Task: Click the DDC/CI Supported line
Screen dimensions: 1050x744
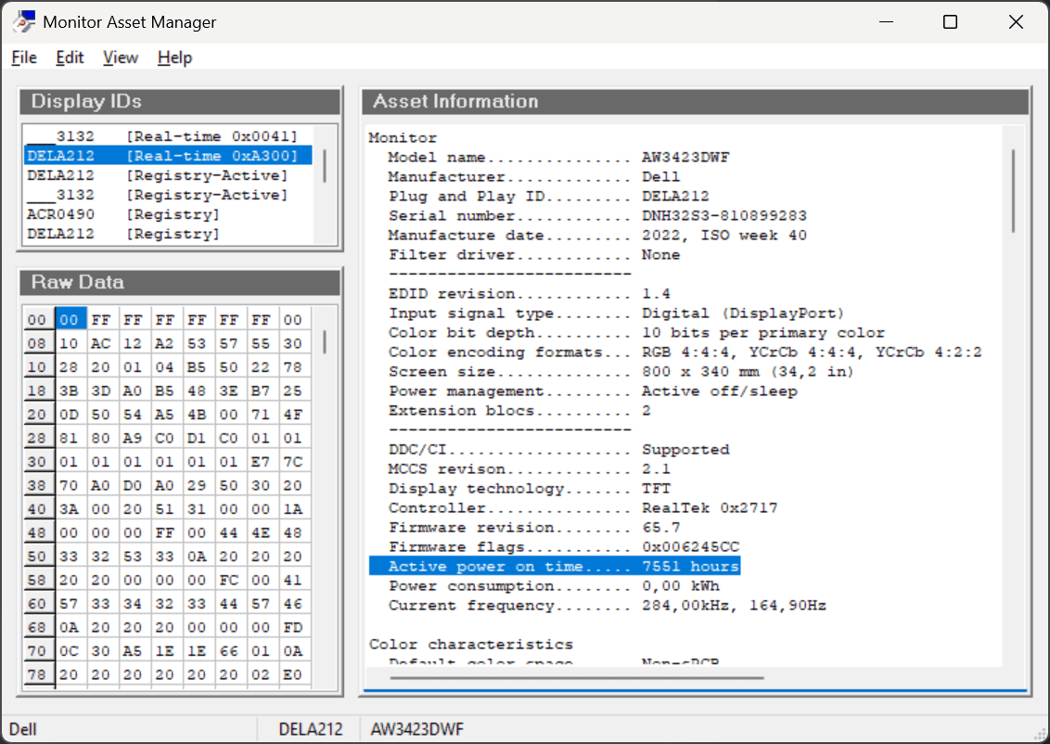Action: (558, 449)
